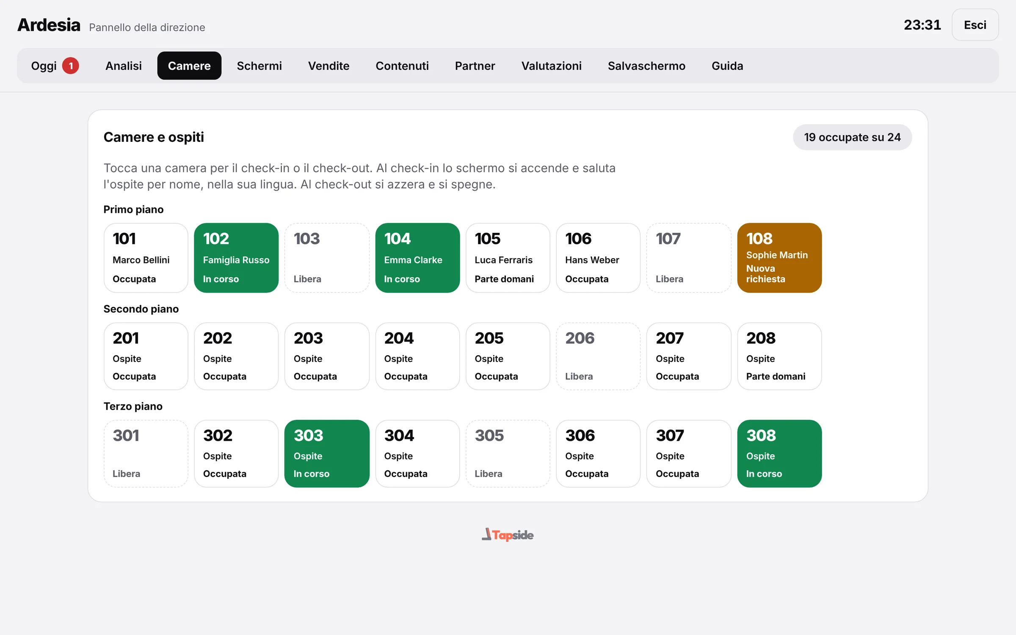Open the Partner tab

pyautogui.click(x=475, y=66)
